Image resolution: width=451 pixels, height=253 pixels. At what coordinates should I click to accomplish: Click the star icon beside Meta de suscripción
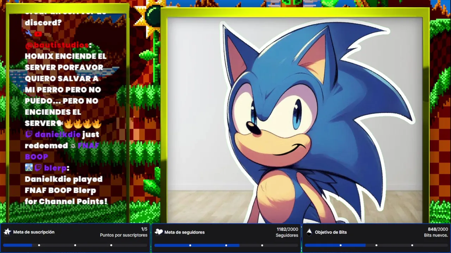7,232
